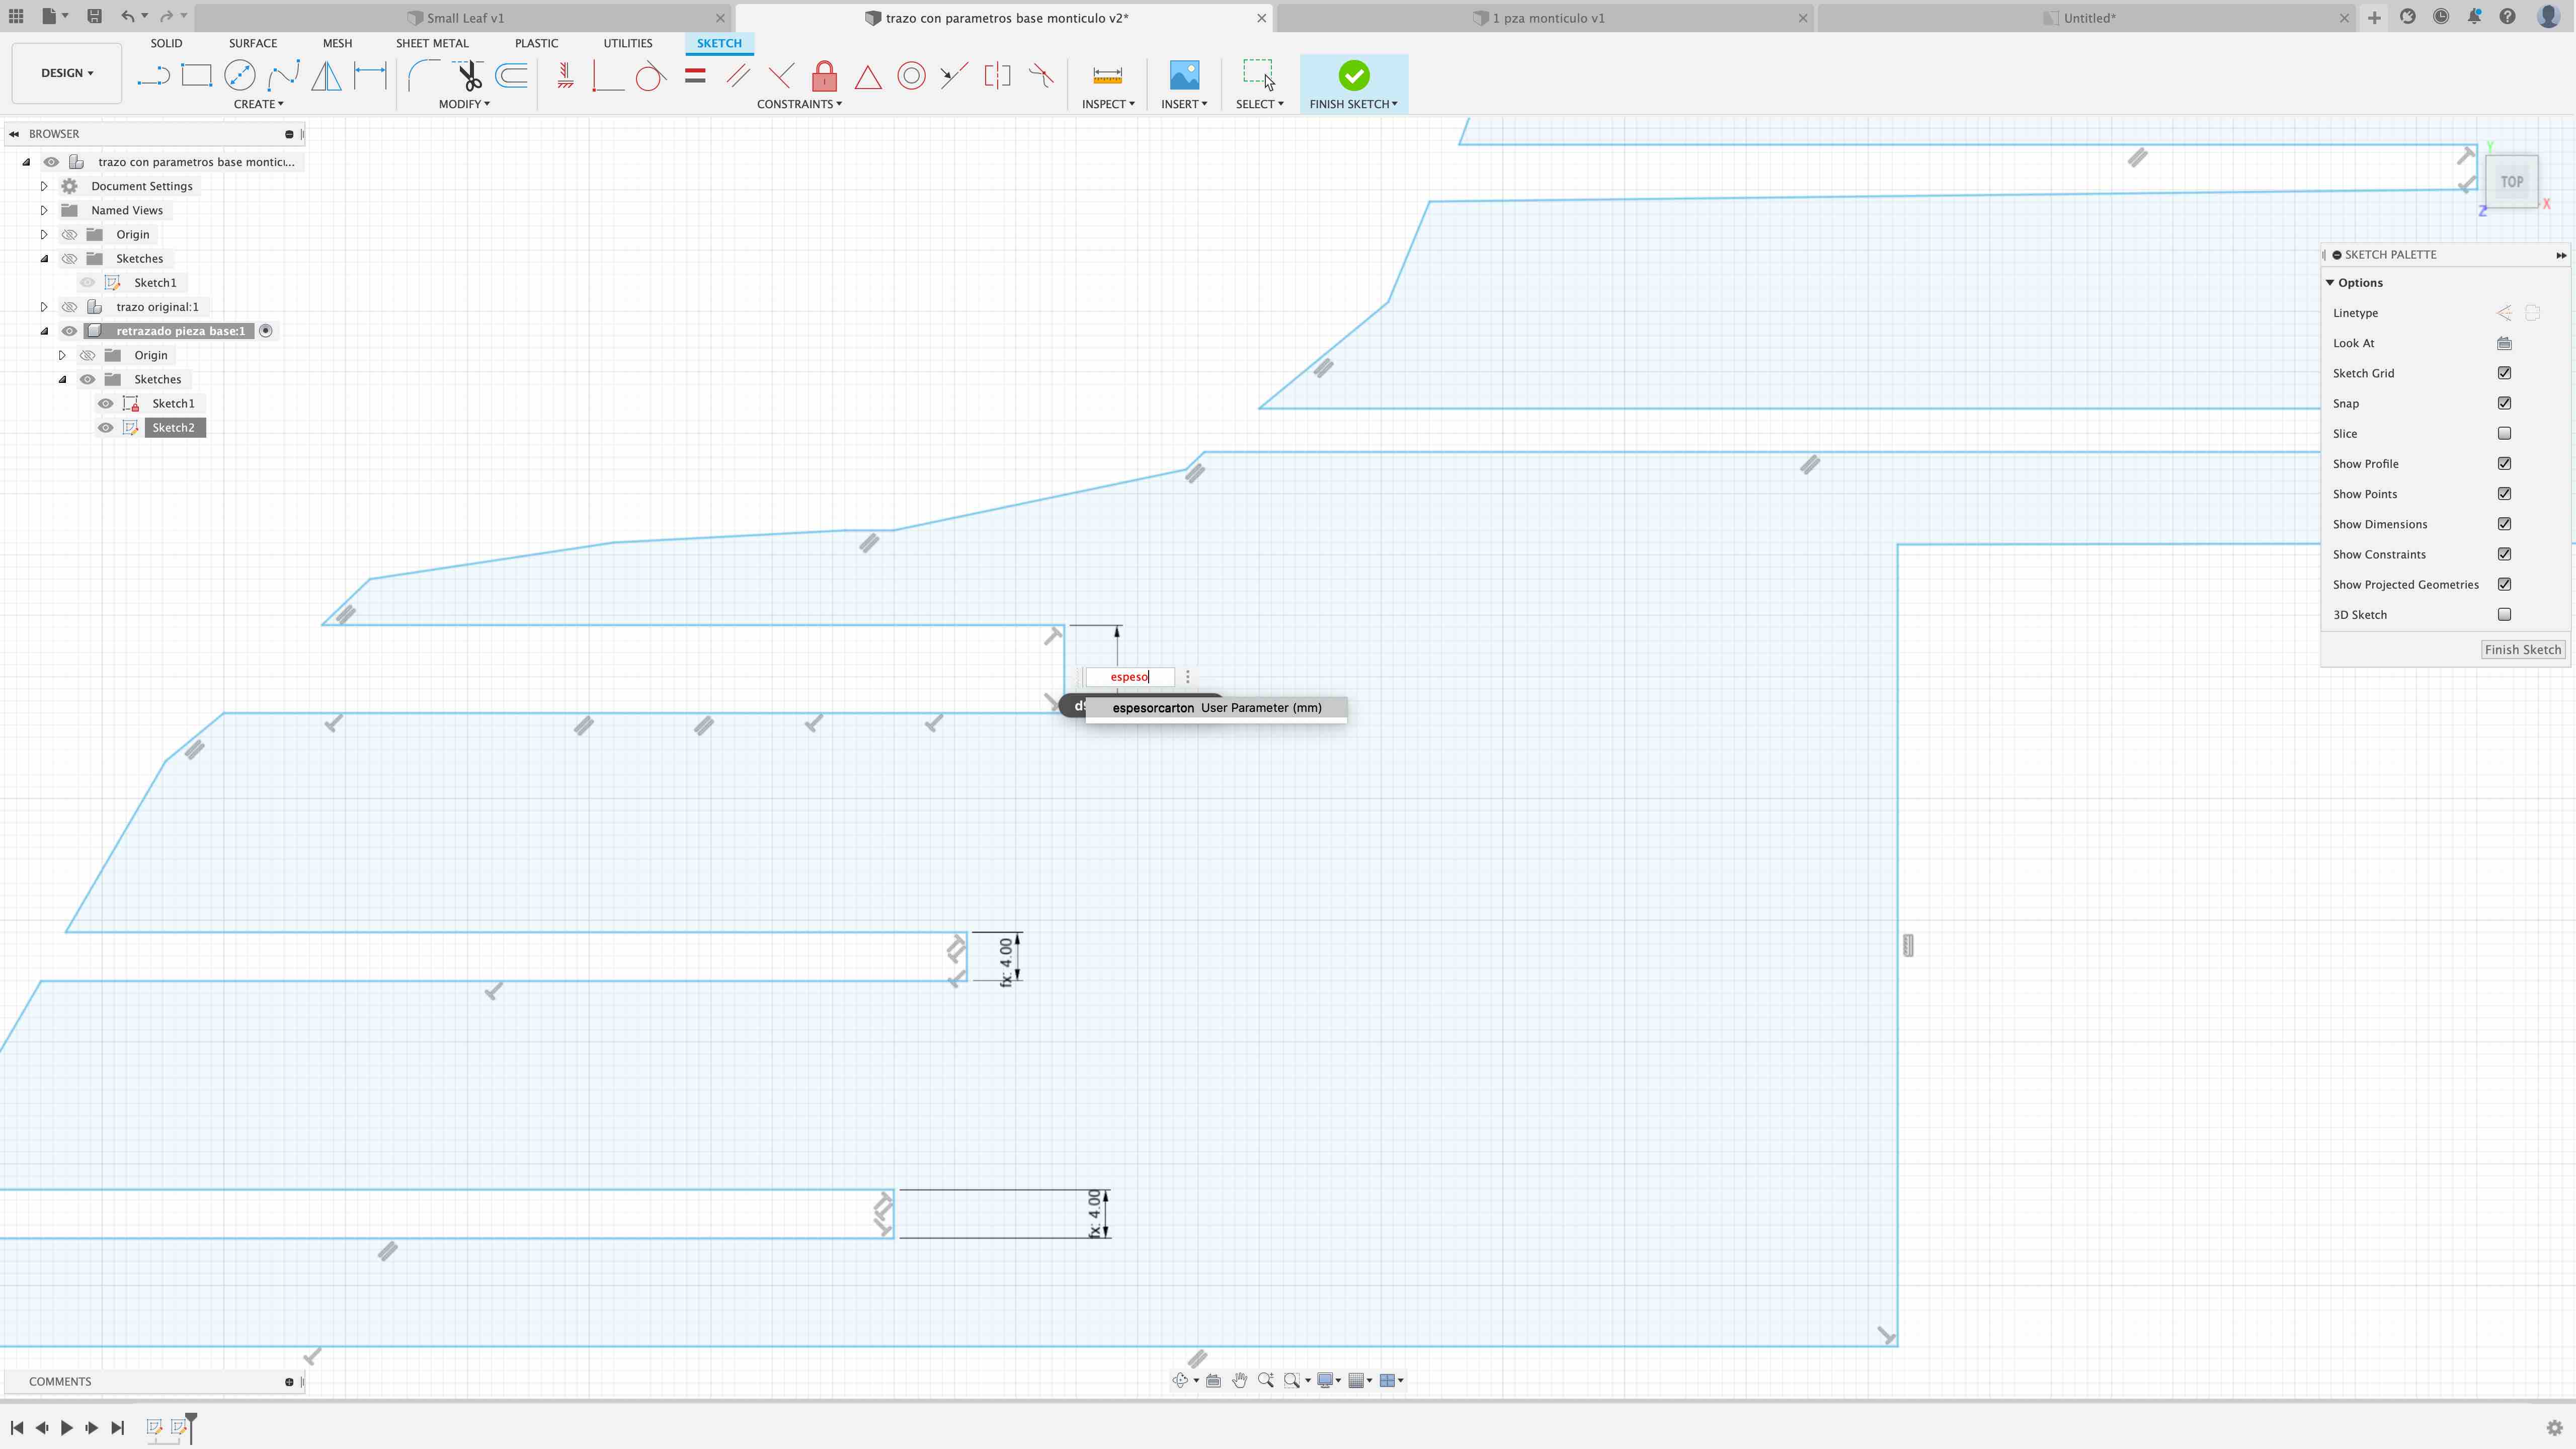
Task: Open the 1 pza monticulo v1 tab
Action: pos(1547,18)
